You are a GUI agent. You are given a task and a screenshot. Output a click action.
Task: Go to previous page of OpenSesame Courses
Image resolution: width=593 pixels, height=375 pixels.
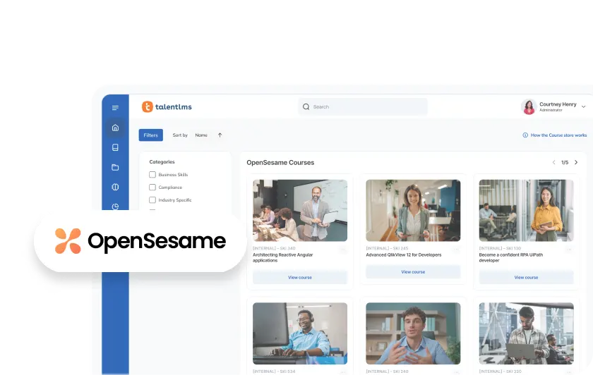tap(553, 162)
